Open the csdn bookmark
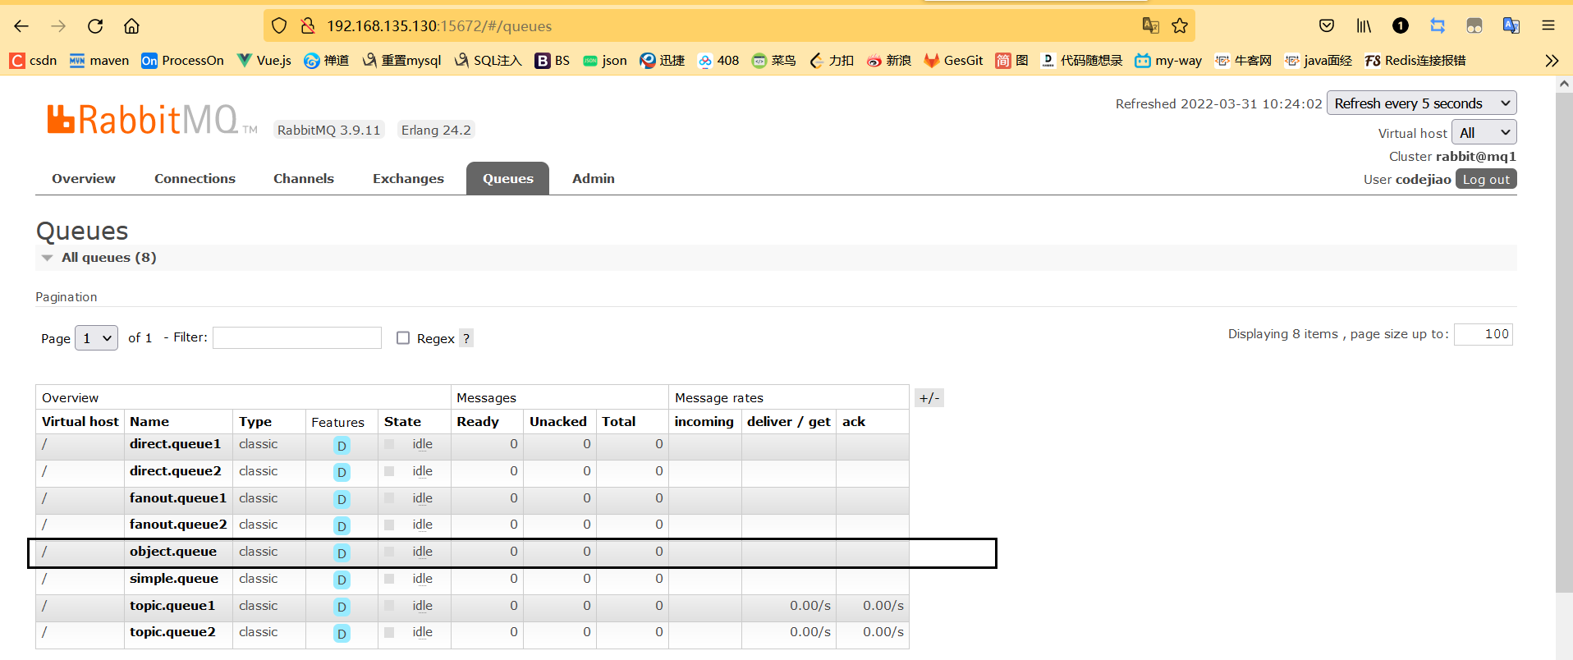1573x660 pixels. 34,61
